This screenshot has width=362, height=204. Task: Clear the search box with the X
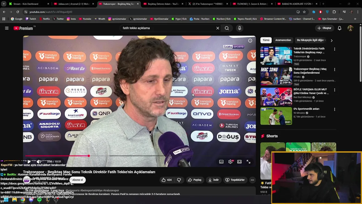point(218,28)
